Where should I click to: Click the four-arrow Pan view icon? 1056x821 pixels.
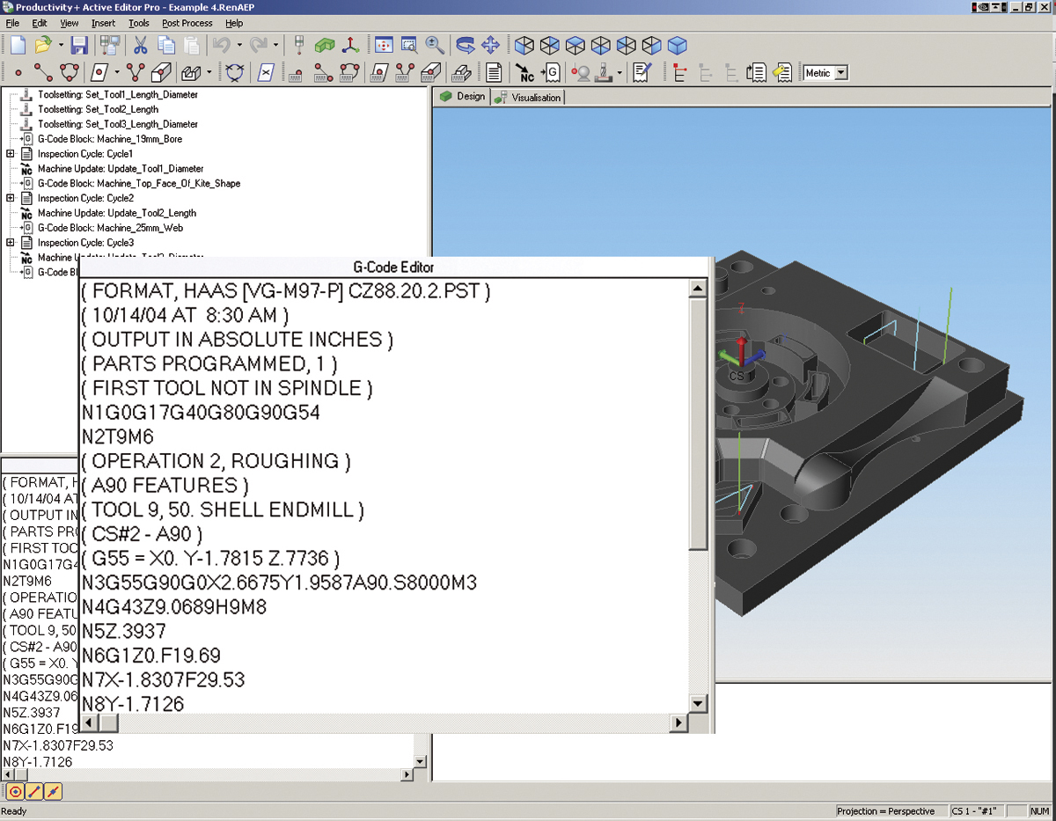point(490,45)
